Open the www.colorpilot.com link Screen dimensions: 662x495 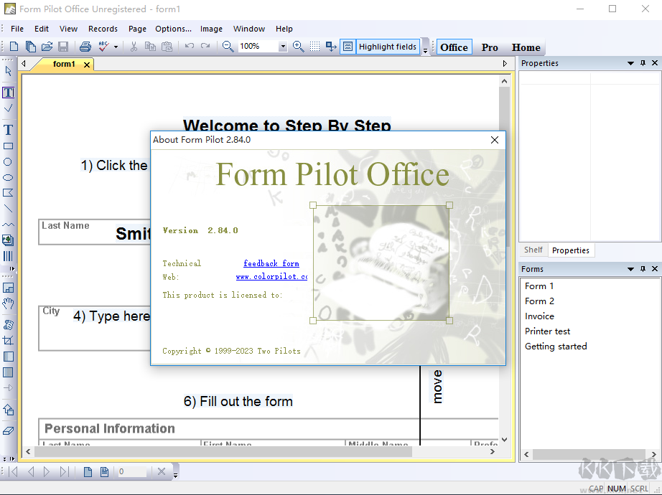[271, 276]
